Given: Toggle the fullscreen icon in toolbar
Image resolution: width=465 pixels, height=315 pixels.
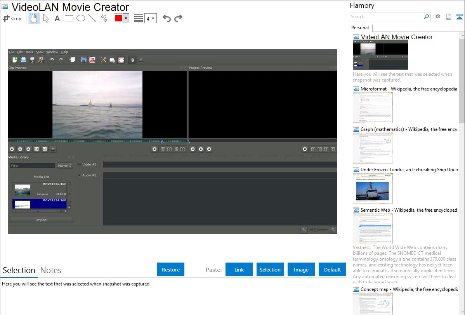Looking at the screenshot, I should (x=121, y=60).
